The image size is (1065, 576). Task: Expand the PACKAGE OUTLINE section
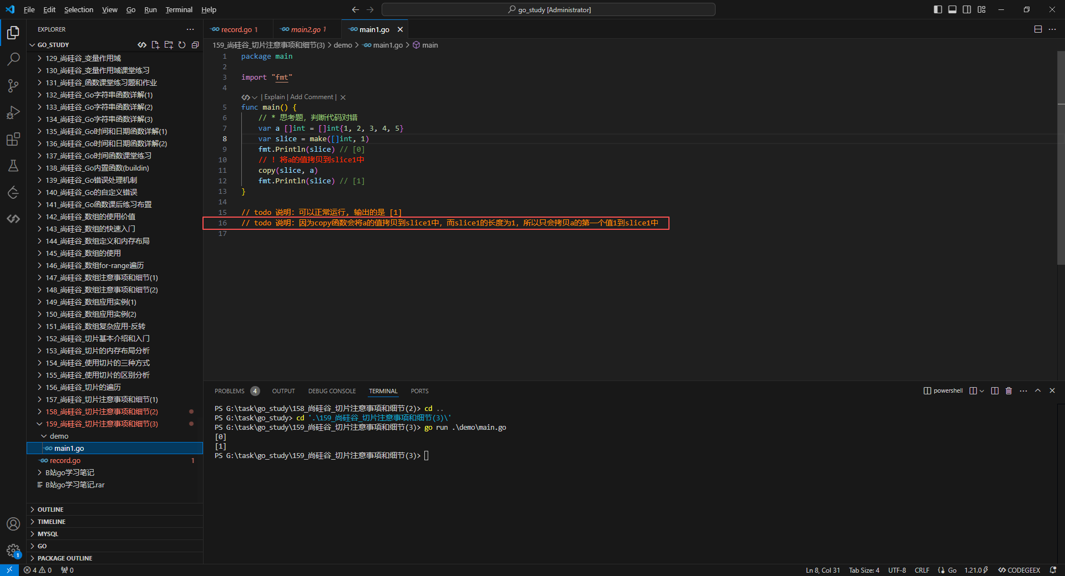tap(115, 558)
